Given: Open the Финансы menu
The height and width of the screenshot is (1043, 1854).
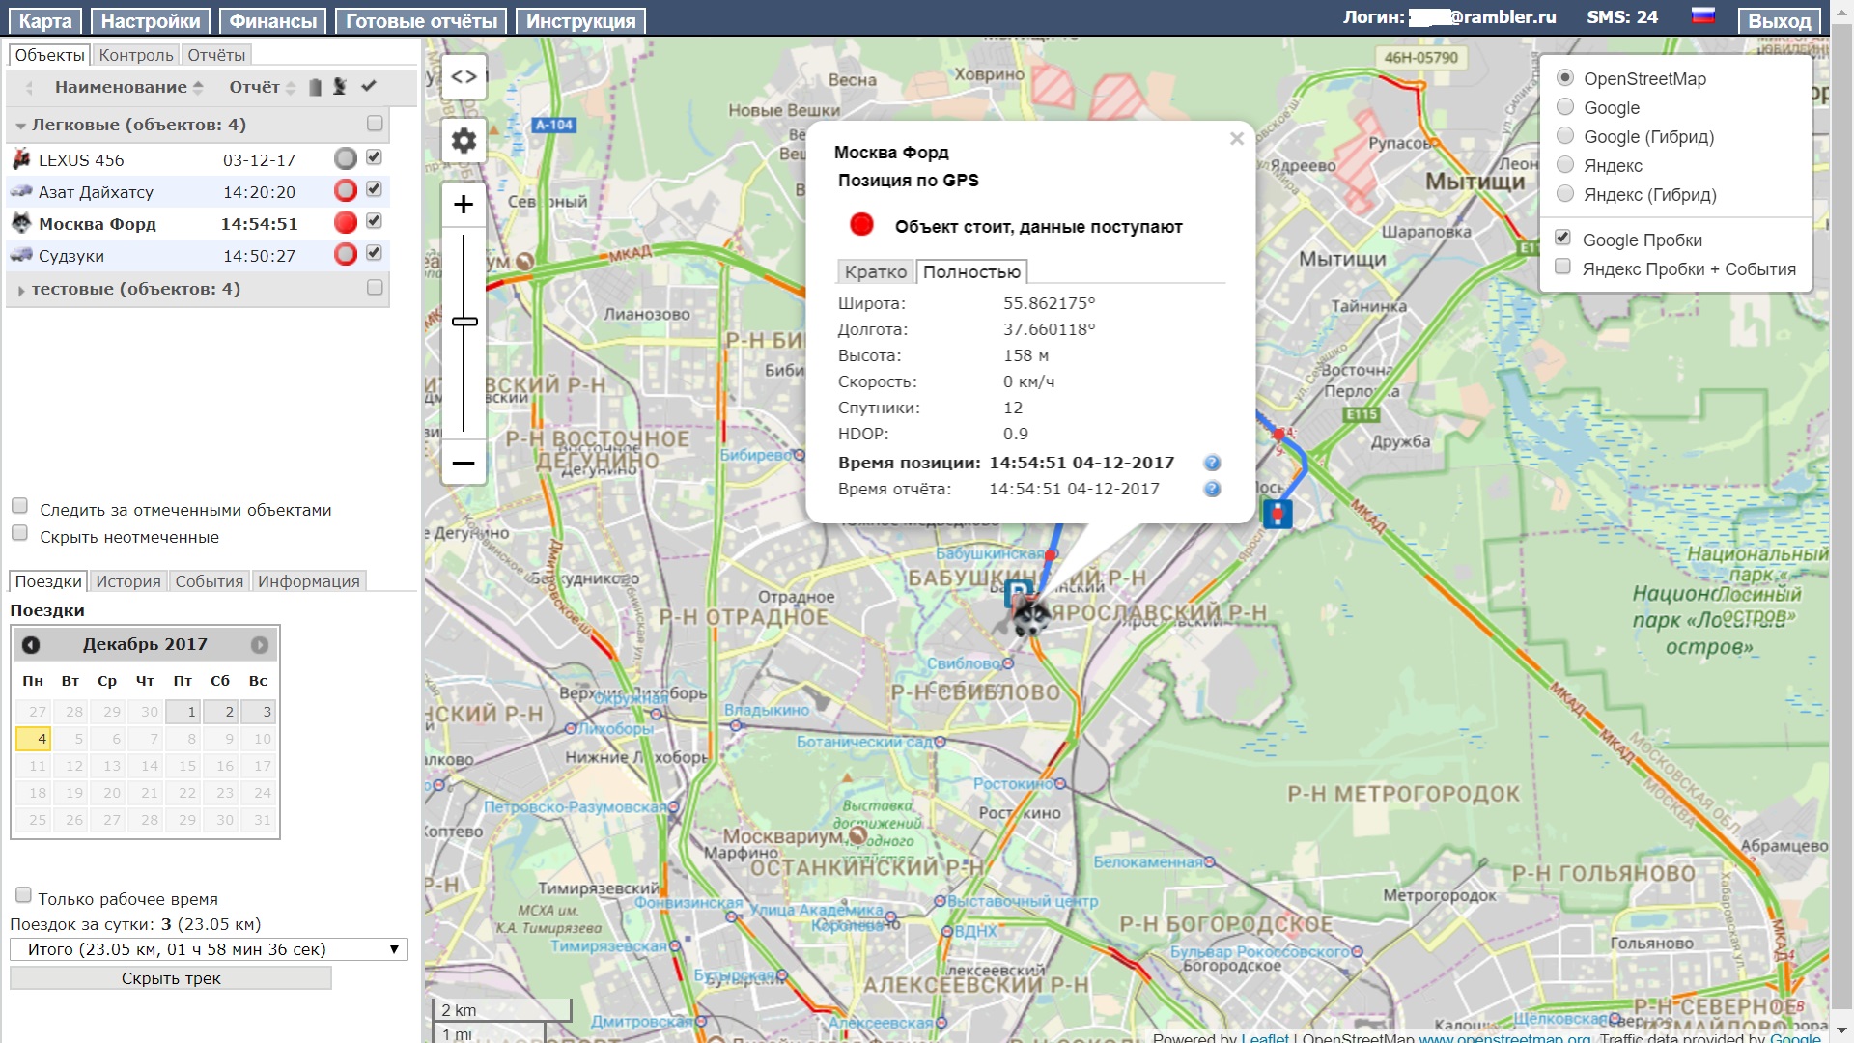Looking at the screenshot, I should [273, 21].
